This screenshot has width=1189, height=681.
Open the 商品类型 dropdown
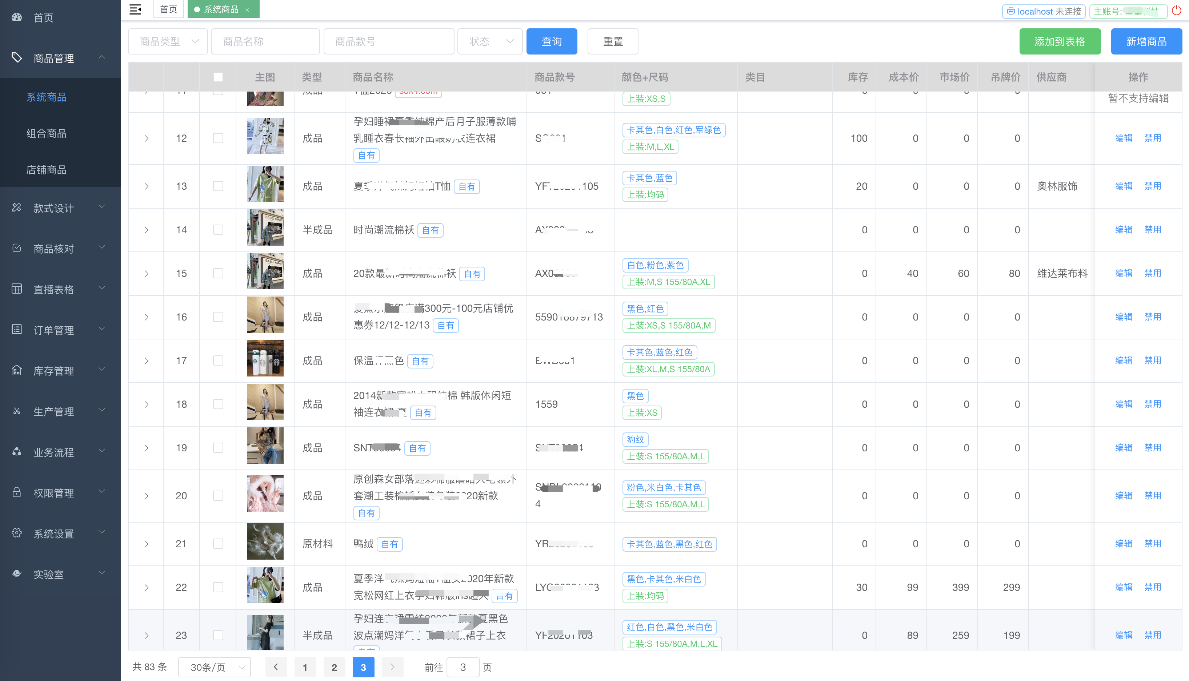(168, 42)
